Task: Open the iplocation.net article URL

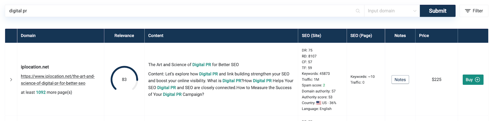Action: pos(58,80)
